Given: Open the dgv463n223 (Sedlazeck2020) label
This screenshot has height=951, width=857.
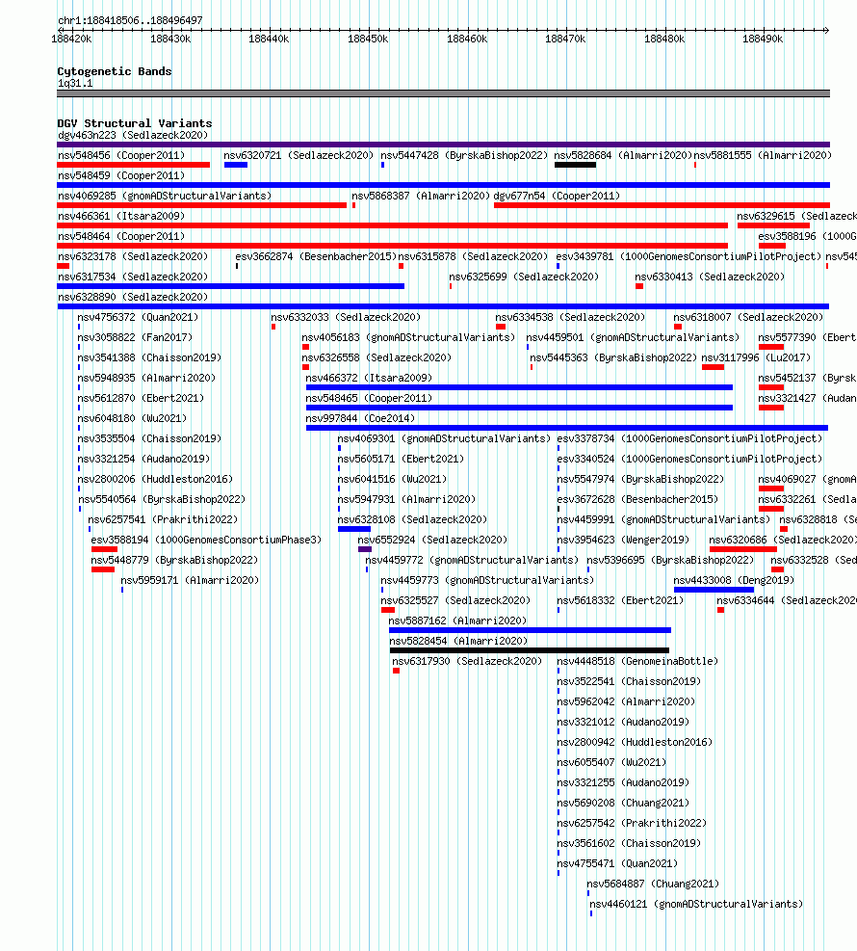Looking at the screenshot, I should 133,135.
